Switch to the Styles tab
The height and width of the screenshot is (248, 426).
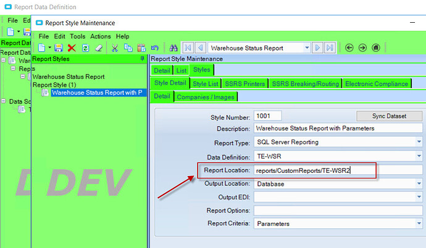point(202,70)
